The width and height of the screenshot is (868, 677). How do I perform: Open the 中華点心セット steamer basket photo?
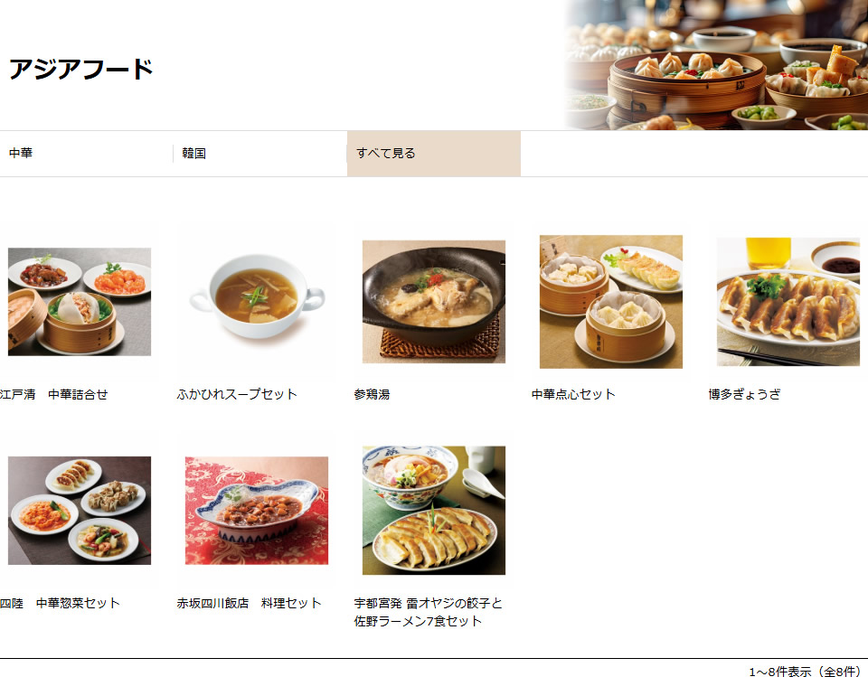point(611,302)
